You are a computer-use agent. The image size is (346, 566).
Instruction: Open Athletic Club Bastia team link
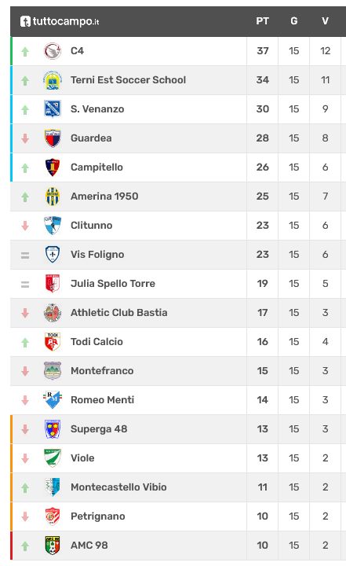point(119,313)
